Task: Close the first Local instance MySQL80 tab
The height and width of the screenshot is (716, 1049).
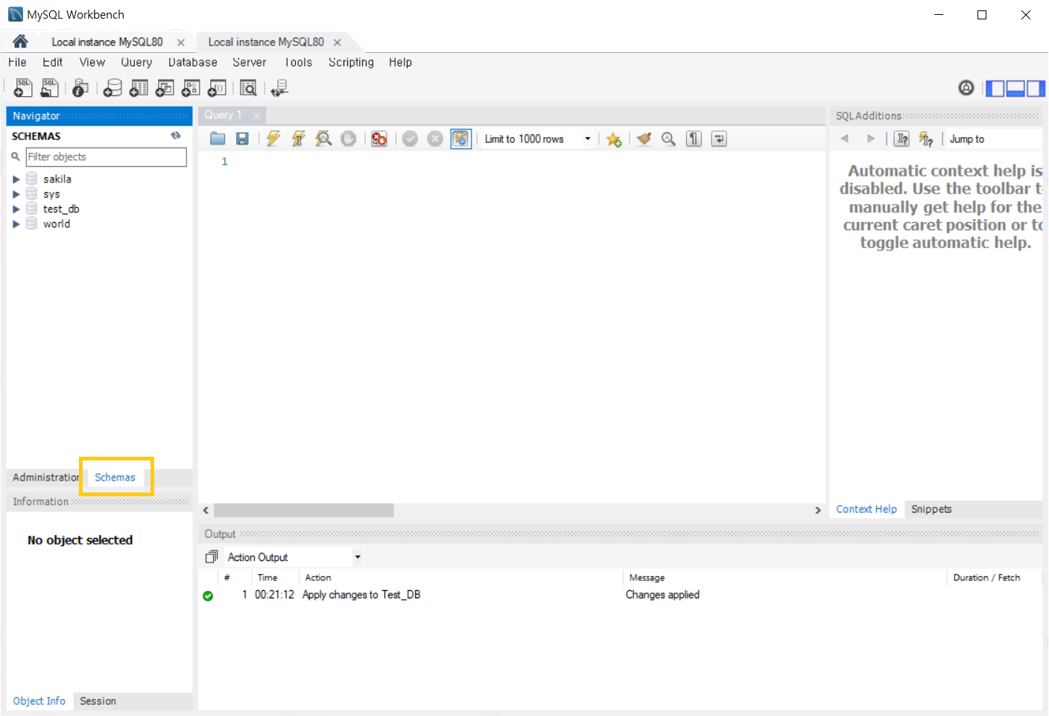Action: tap(180, 42)
